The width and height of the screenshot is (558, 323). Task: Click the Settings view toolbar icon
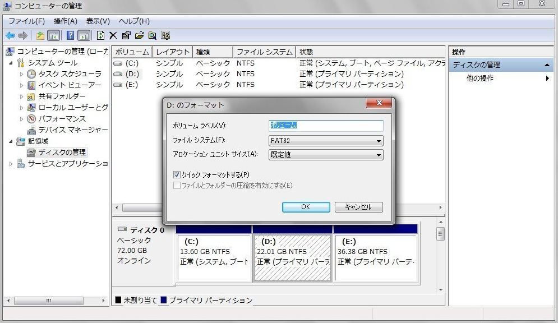(x=165, y=35)
